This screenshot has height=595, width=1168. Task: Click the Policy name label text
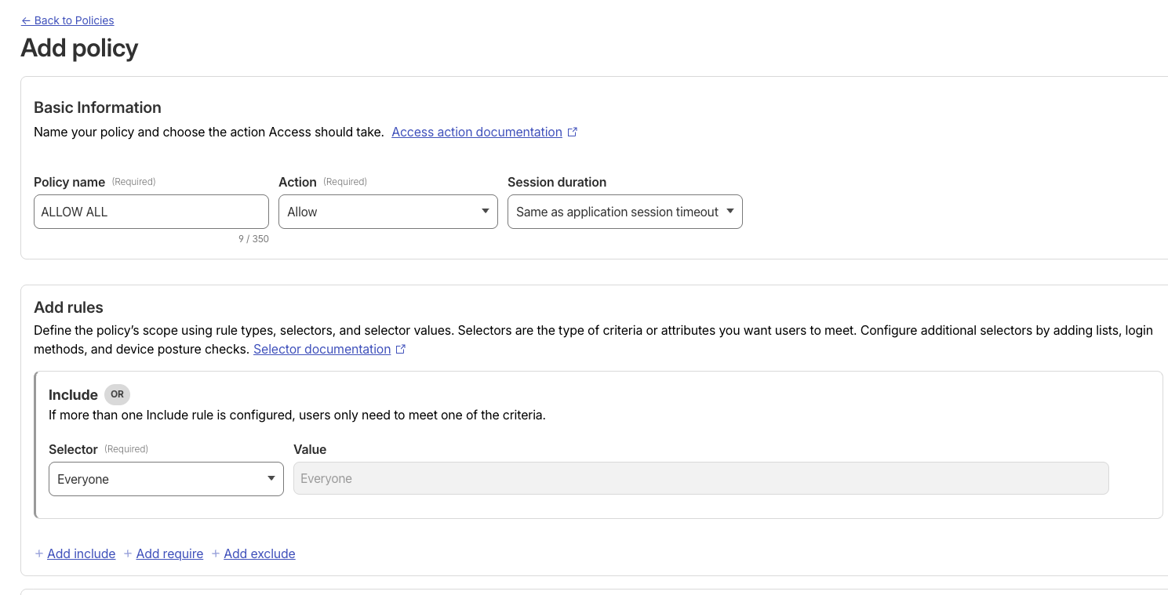tap(69, 182)
